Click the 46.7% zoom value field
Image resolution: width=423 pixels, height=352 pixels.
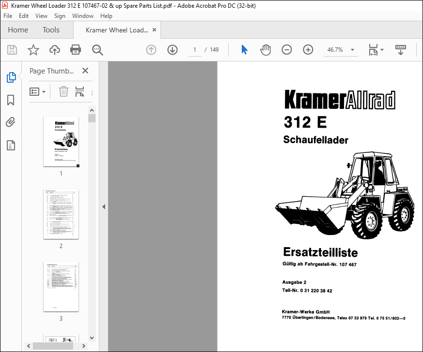[335, 50]
